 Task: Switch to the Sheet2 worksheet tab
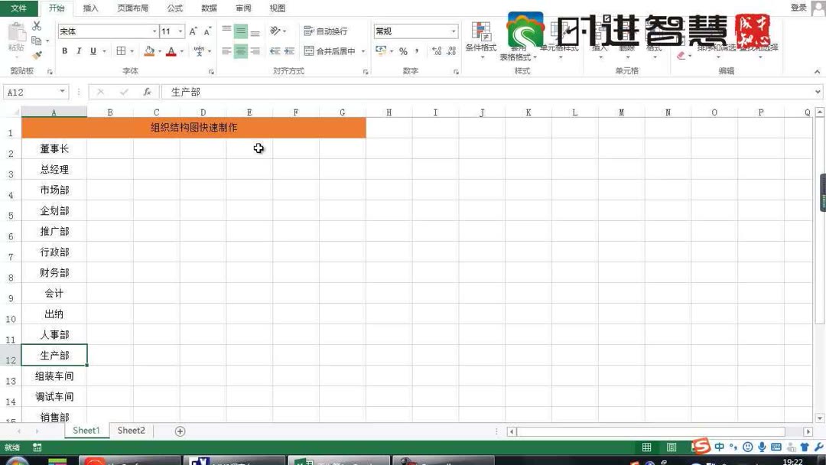pos(130,431)
